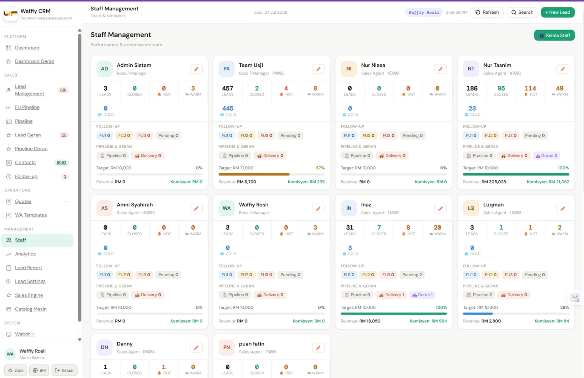Image resolution: width=584 pixels, height=378 pixels.
Task: Click 681 badge beside Lead Management
Action: coord(63,90)
